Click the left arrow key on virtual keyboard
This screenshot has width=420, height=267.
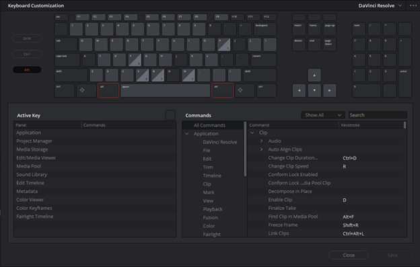pos(299,90)
